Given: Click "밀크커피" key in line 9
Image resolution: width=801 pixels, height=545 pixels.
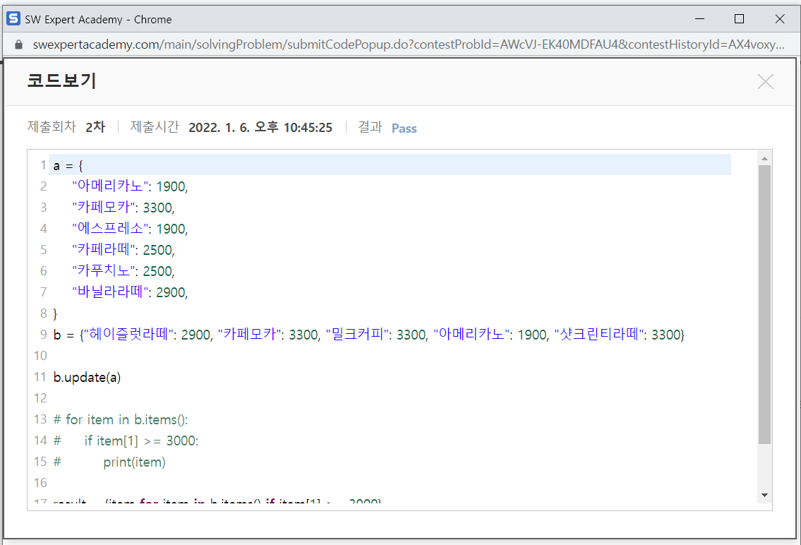Looking at the screenshot, I should 358,335.
